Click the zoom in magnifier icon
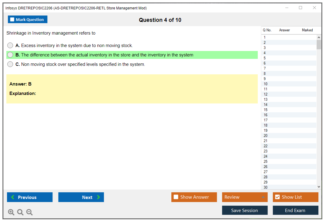326x223 pixels. point(11,212)
